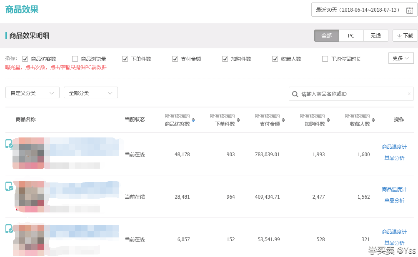Viewport: 418px width, 257px height.
Task: Open the 全部分类 dropdown
Action: click(x=90, y=93)
